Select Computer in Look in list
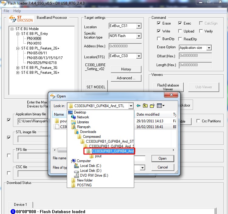 [84, 161]
